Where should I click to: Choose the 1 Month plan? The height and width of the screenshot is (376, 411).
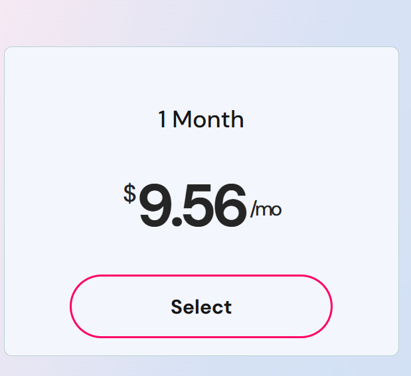click(x=201, y=306)
